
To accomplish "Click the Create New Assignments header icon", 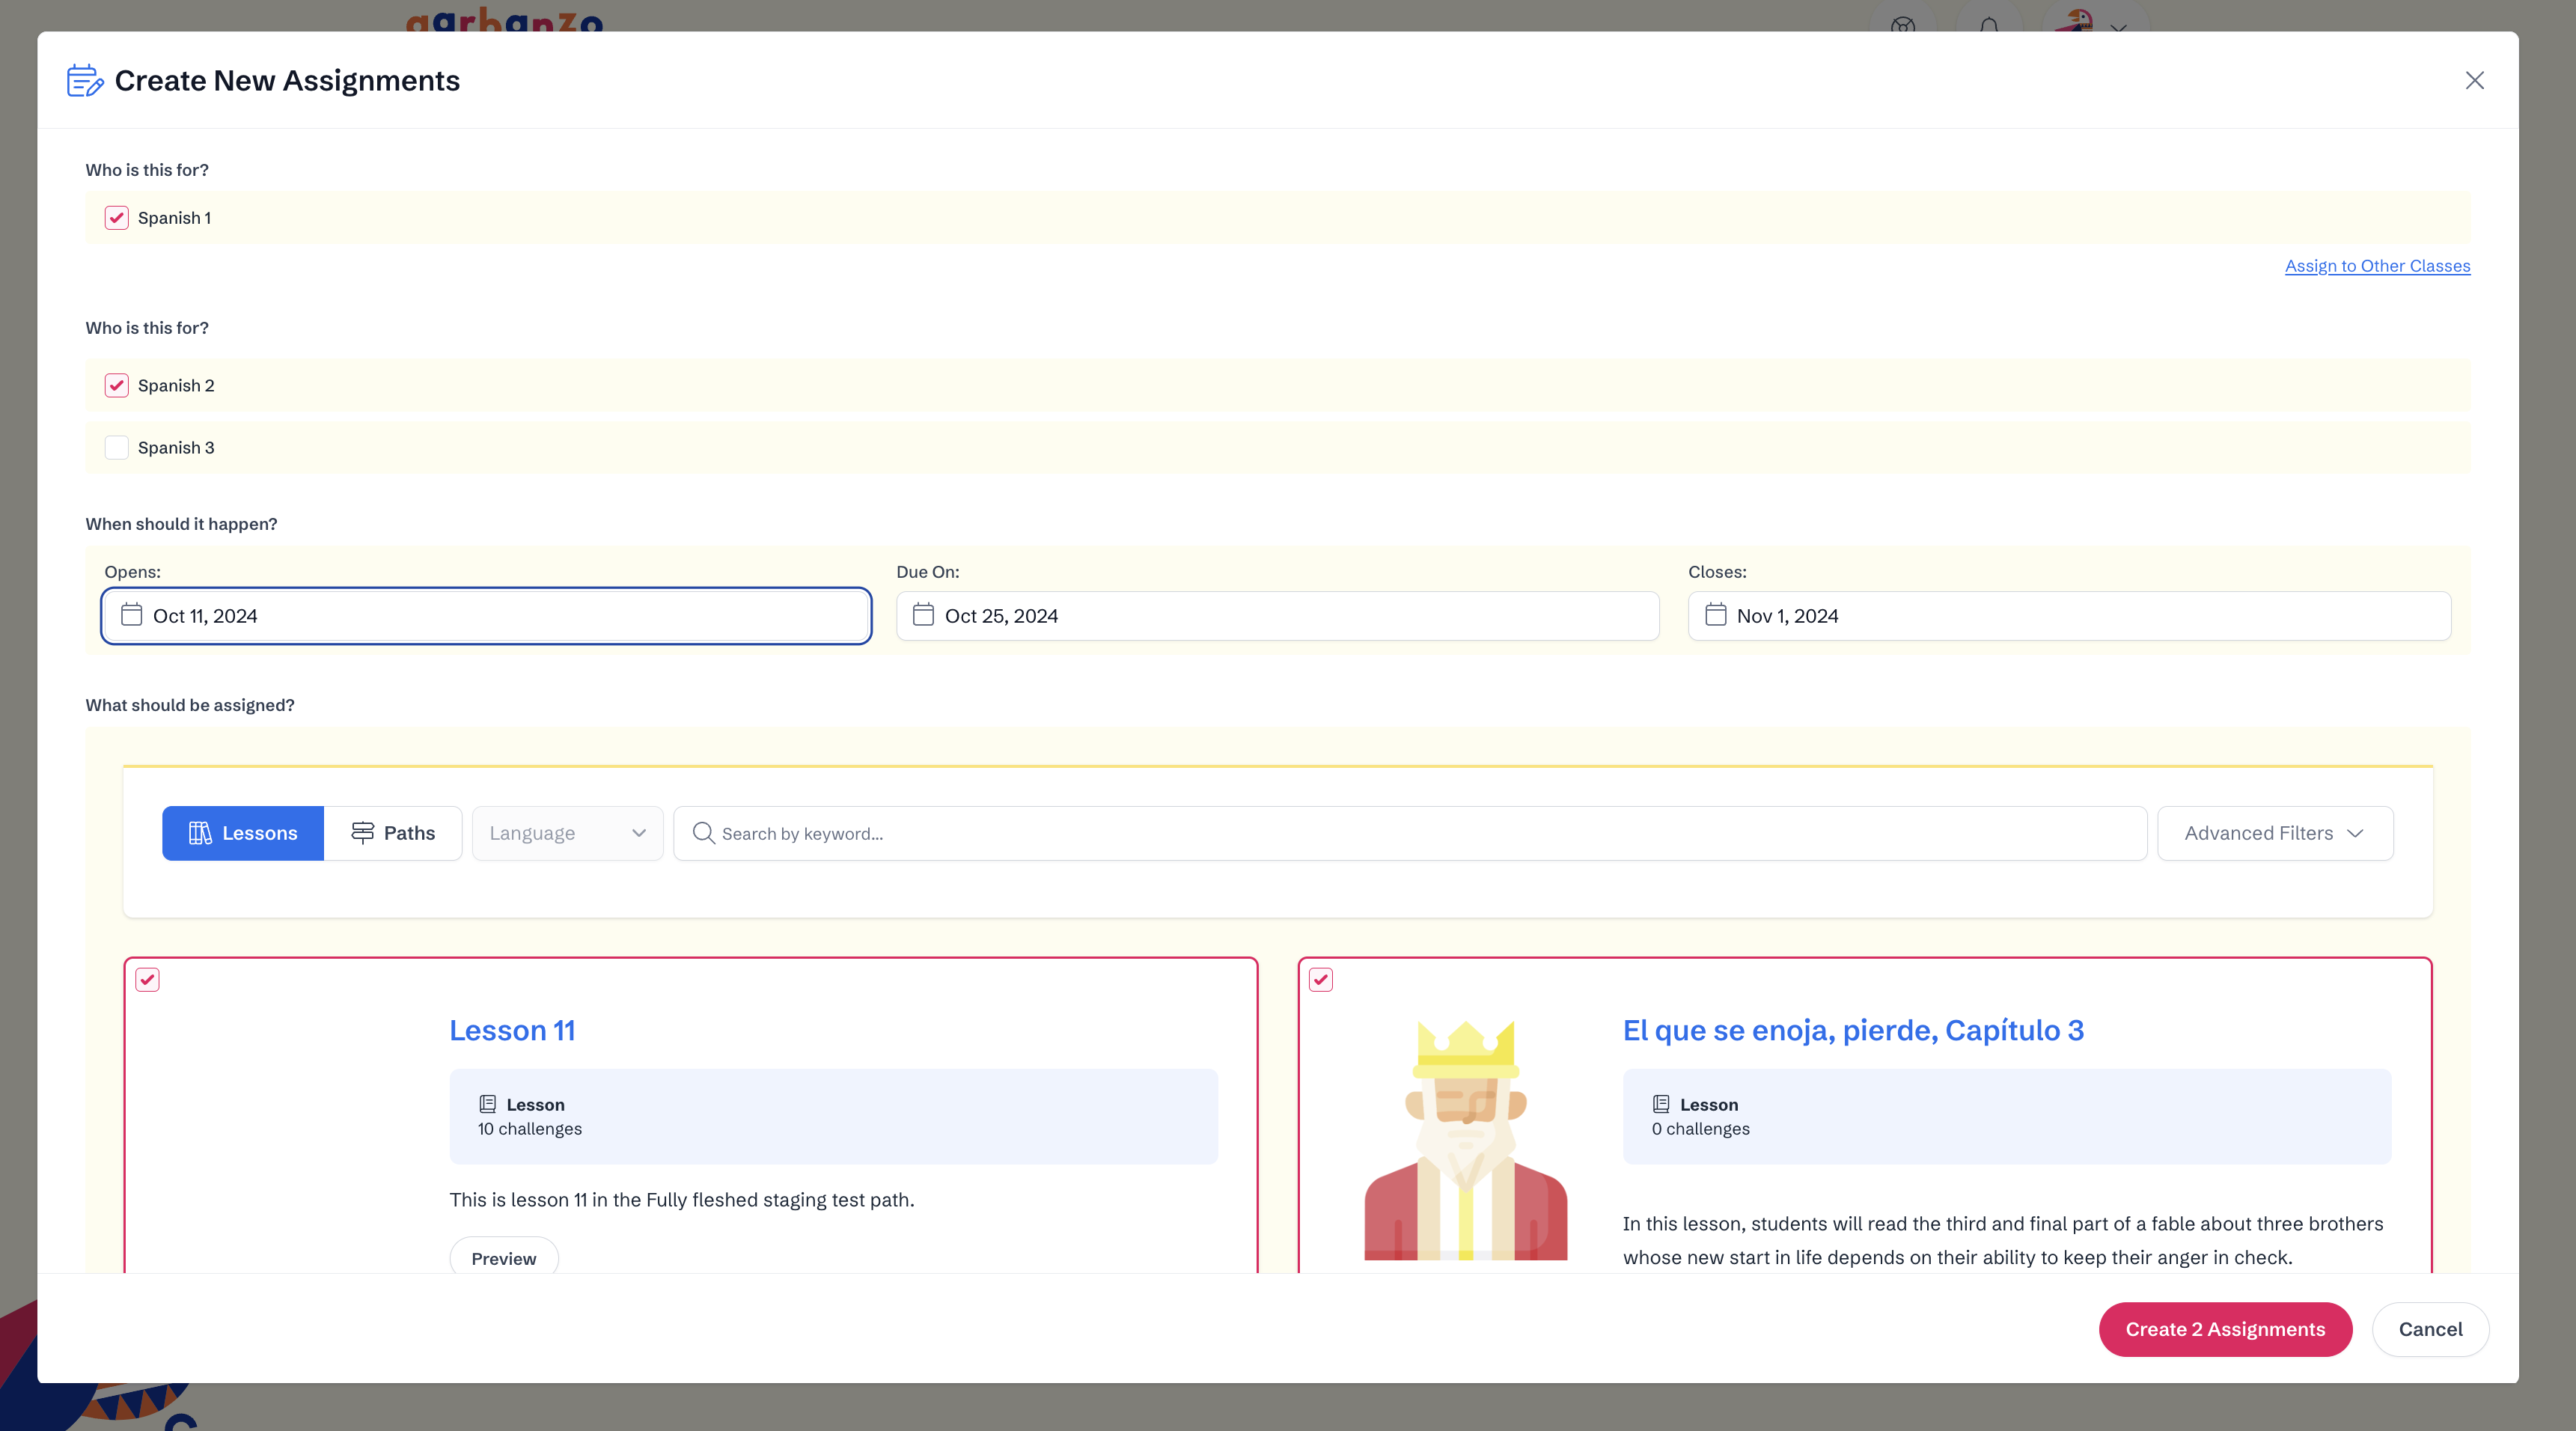I will [85, 81].
